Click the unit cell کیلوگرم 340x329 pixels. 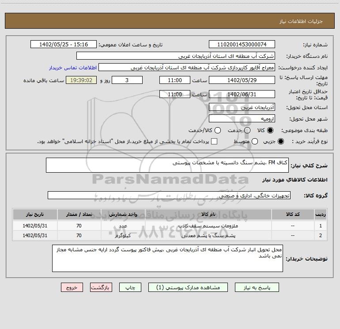click(123, 235)
